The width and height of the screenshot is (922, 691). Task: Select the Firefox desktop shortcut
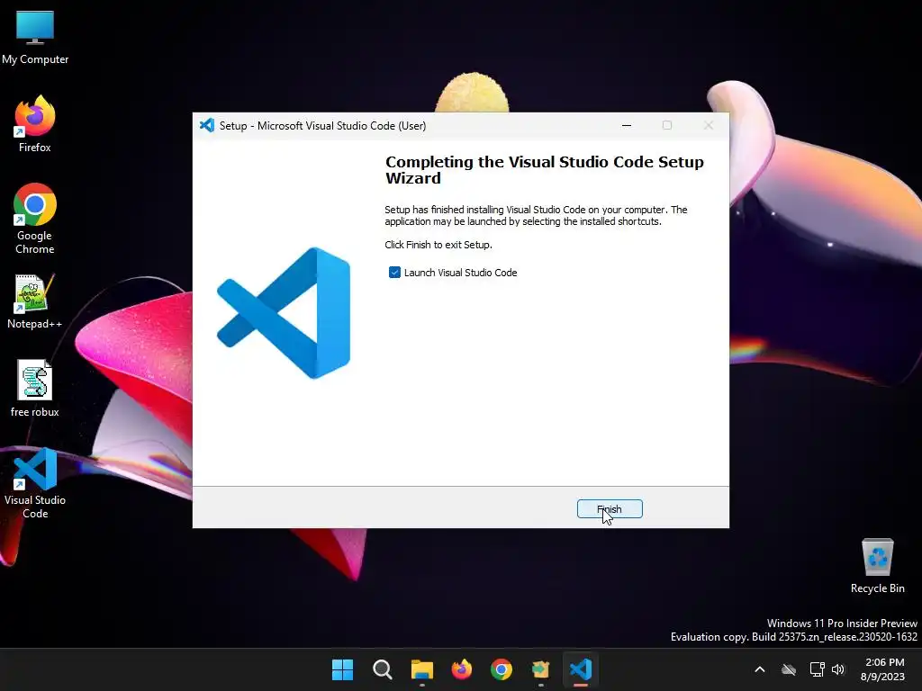tap(35, 124)
